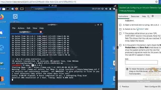161x90 pixels.
Task: Minimize the terminal window
Action: 95,25
